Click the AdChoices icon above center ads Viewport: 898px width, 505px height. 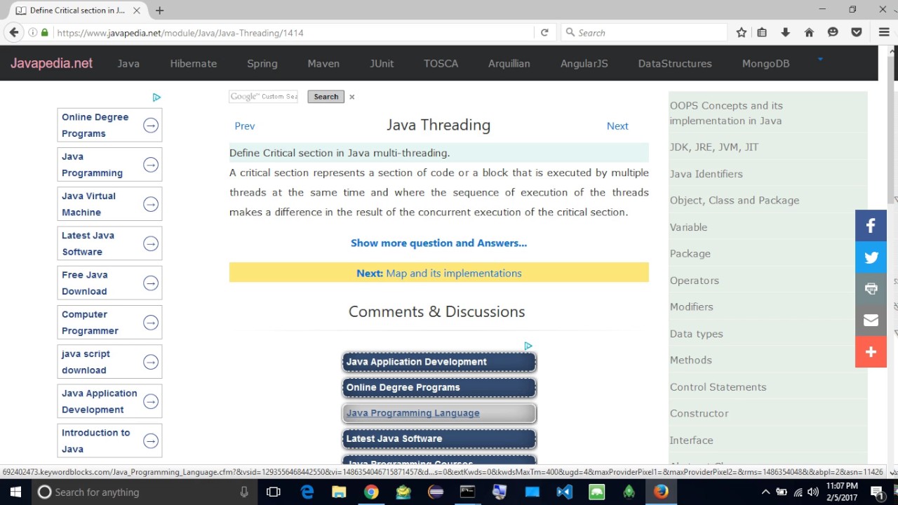pos(528,346)
